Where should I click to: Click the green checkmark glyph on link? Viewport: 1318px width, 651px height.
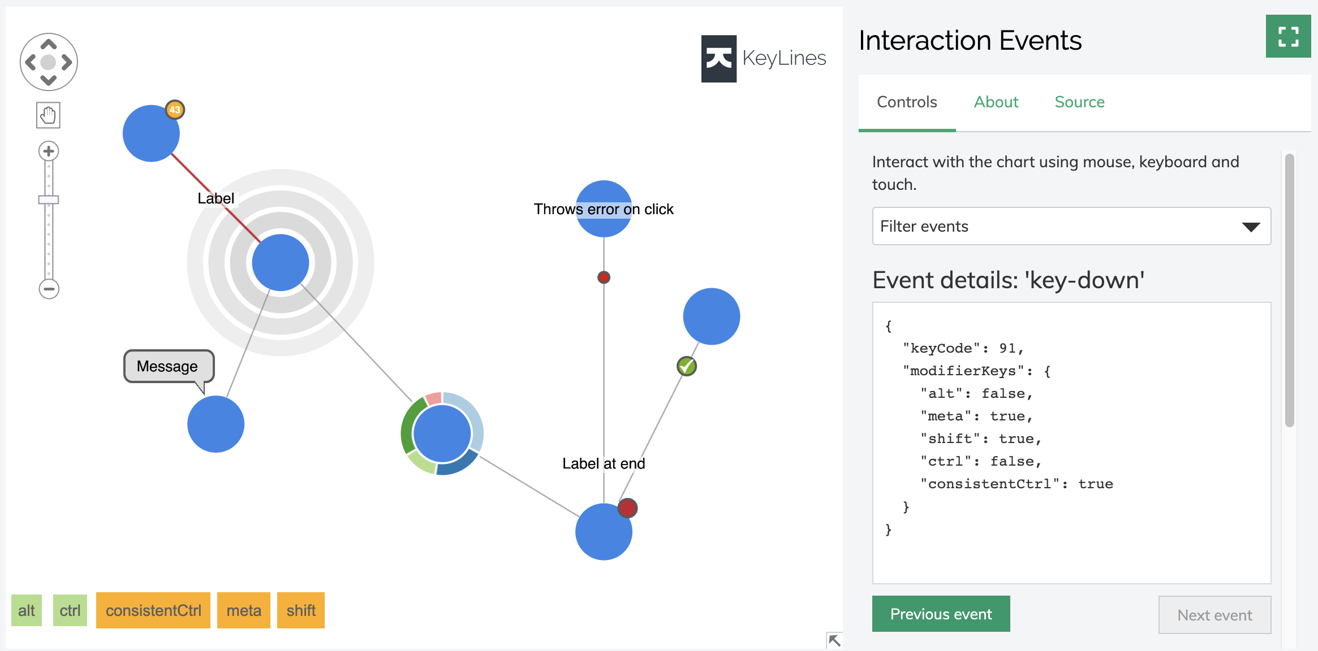pos(687,366)
